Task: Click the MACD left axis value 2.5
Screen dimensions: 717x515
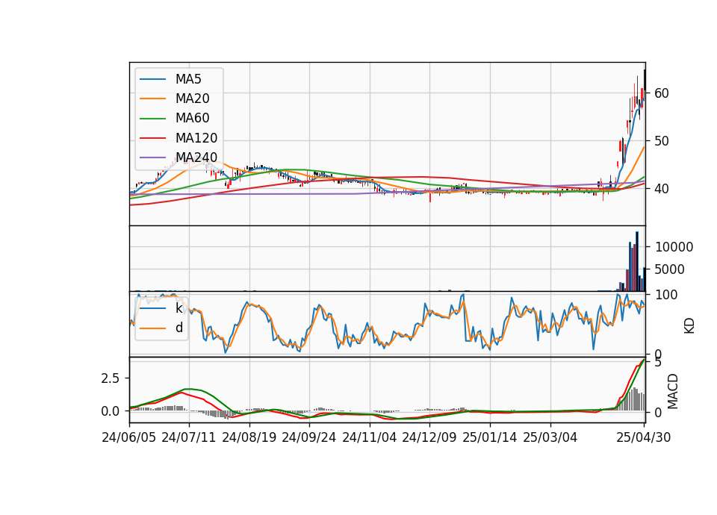Action: 111,378
